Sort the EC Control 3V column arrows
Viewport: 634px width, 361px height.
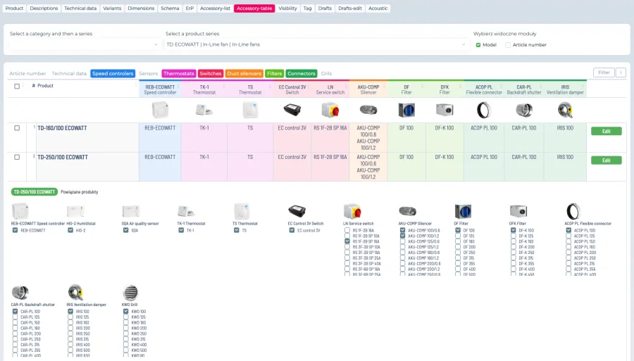[308, 86]
